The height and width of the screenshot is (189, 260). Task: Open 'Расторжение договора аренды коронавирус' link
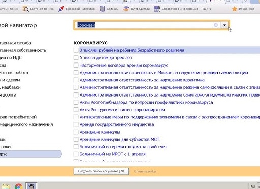124,65
